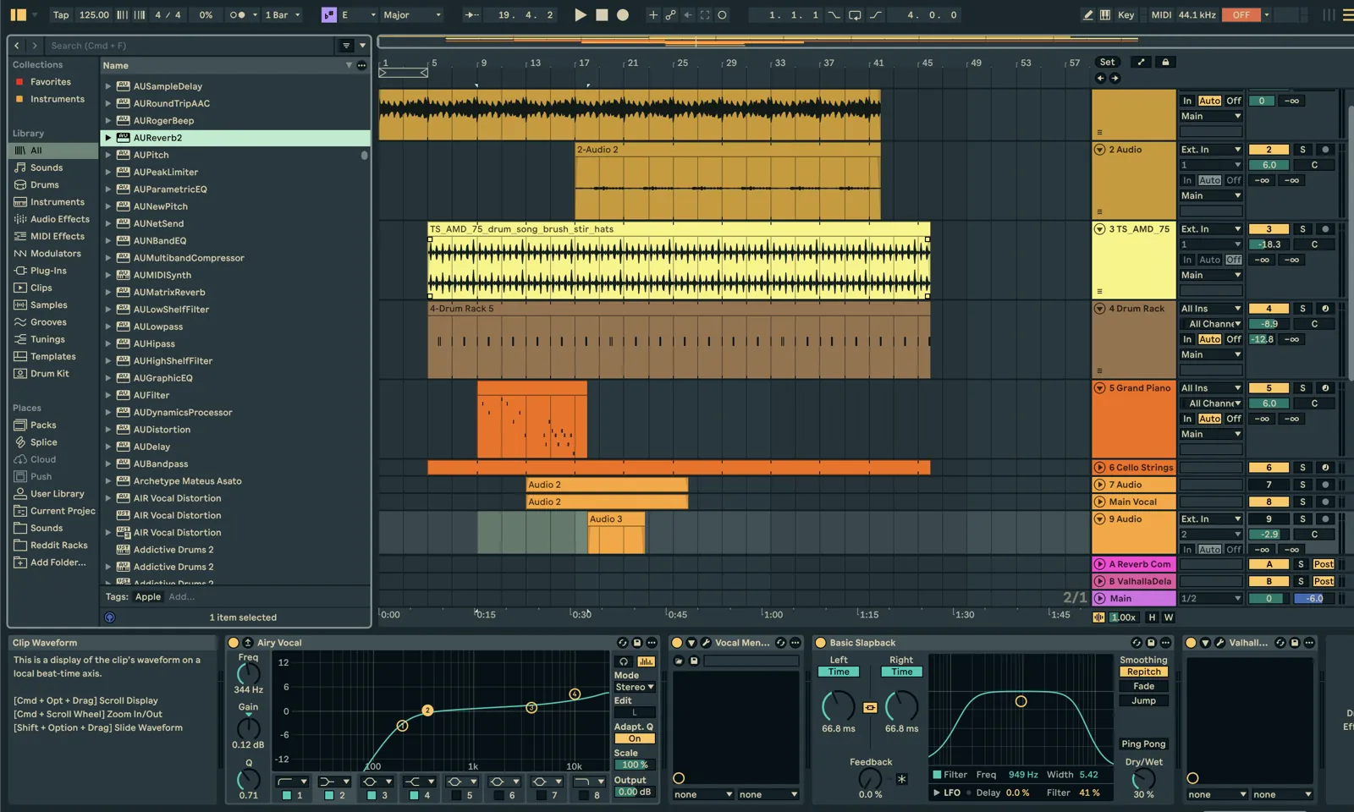Enable MIDI Map Mode
Viewport: 1354px width, 812px height.
click(1161, 14)
